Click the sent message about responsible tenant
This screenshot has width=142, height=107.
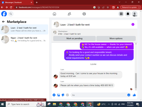pyautogui.click(x=99, y=55)
